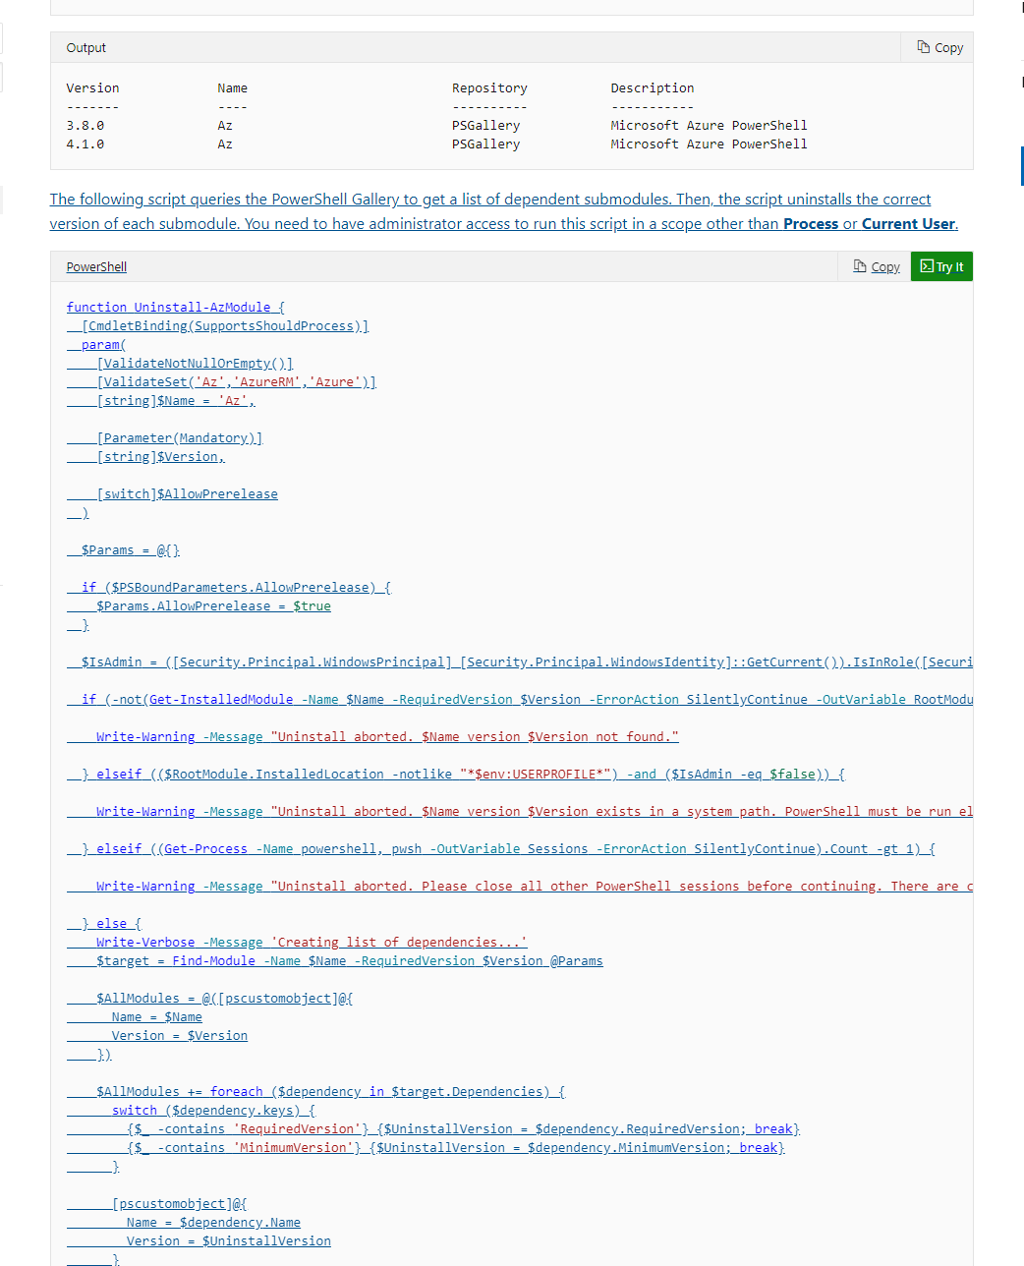Screen dimensions: 1024x1266
Task: Click the 'PowerShell' code block label
Action: (96, 266)
